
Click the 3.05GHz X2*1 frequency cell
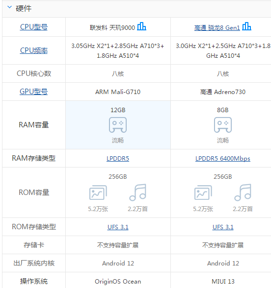coord(118,51)
